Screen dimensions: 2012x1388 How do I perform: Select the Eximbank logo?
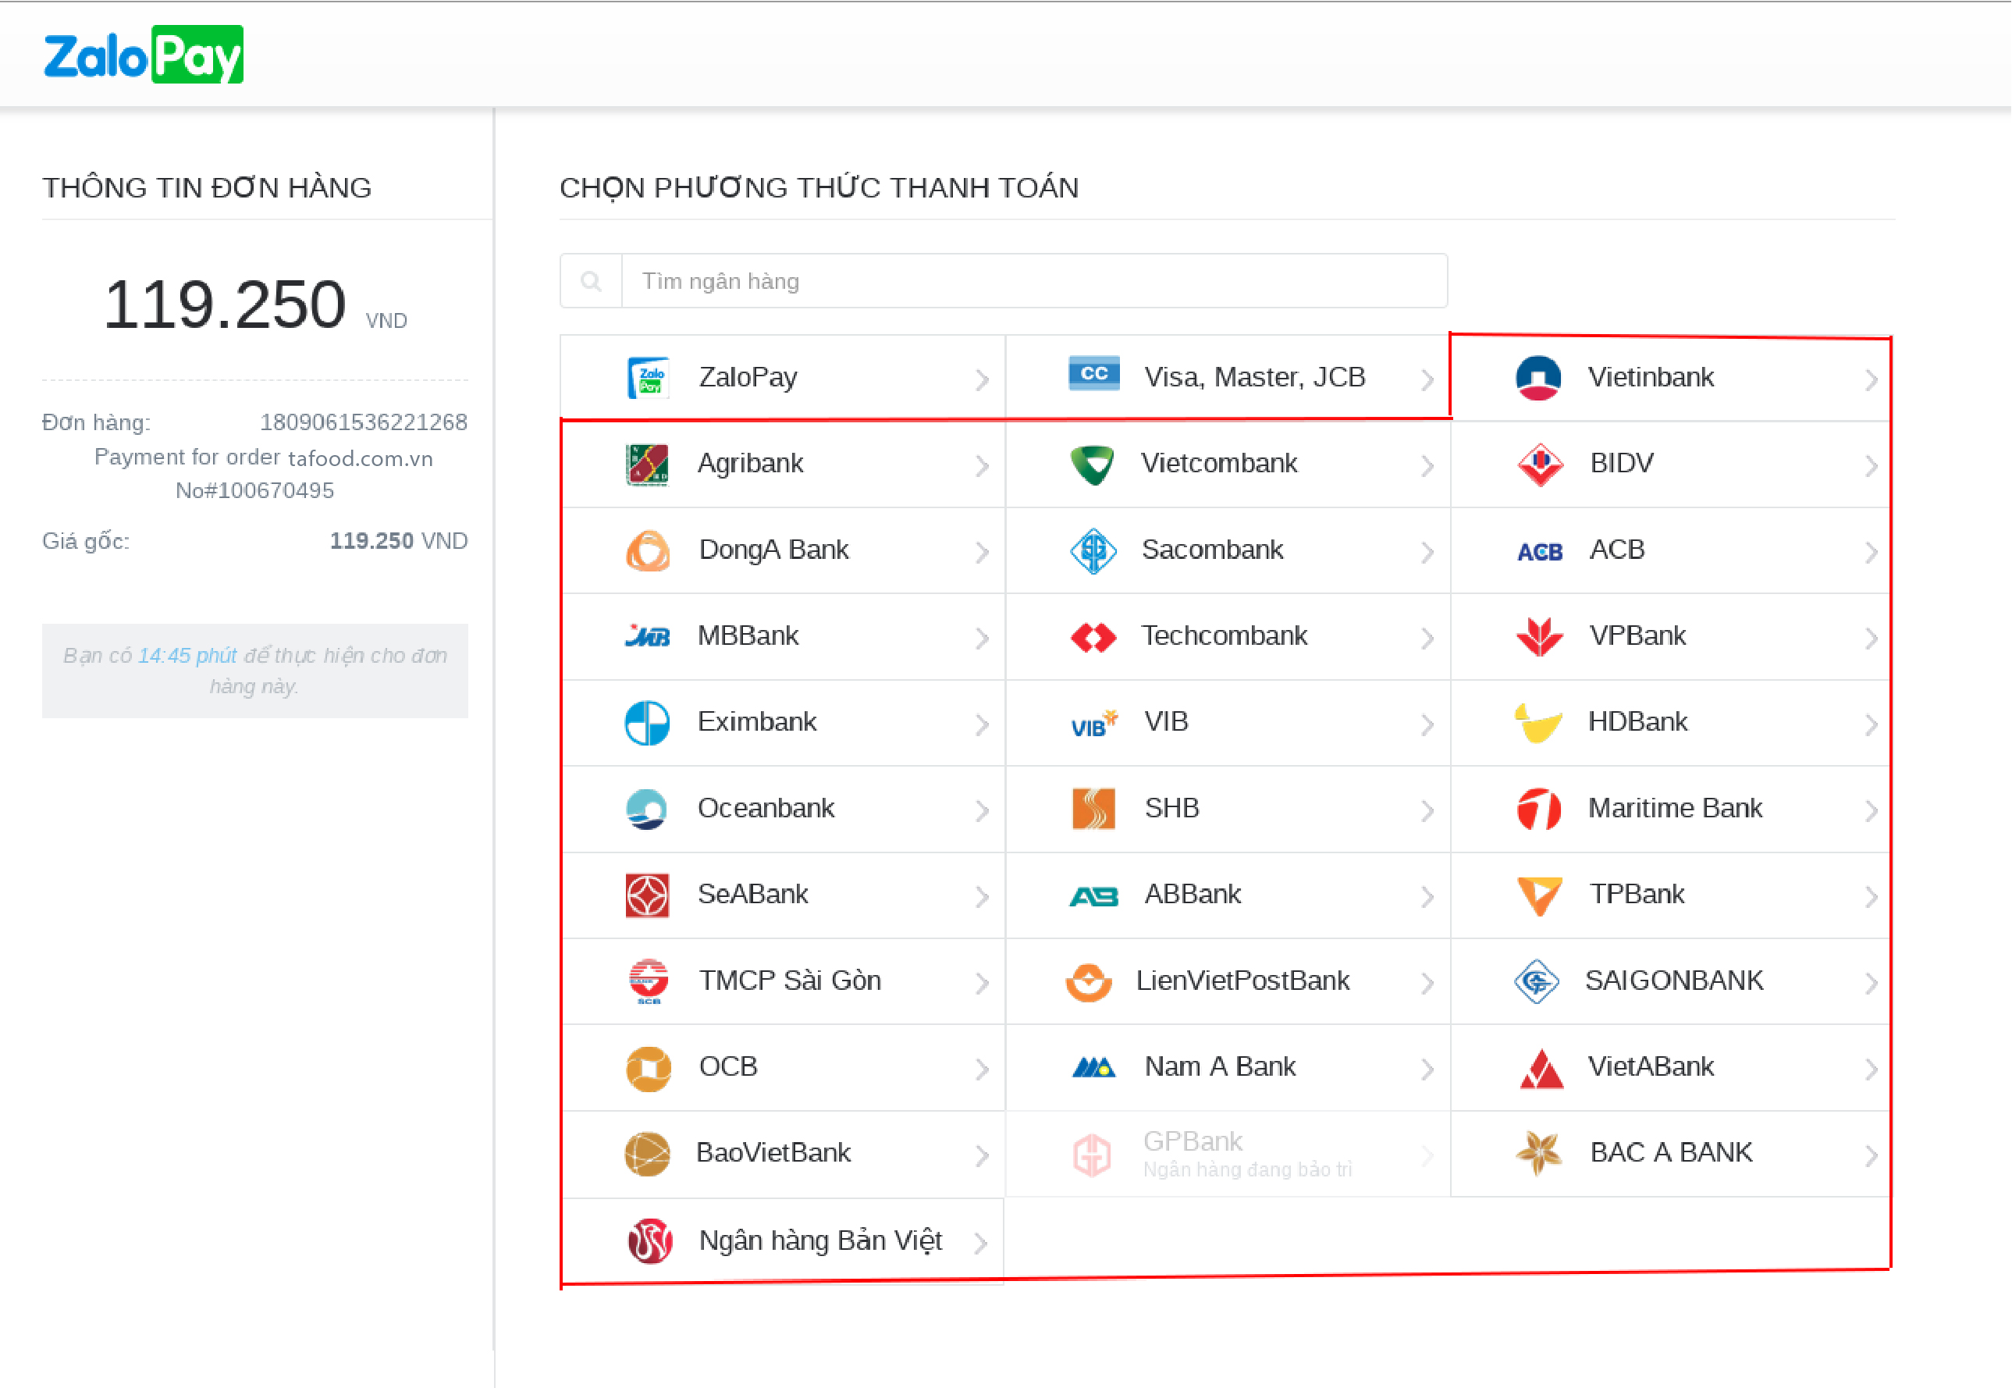coord(648,723)
